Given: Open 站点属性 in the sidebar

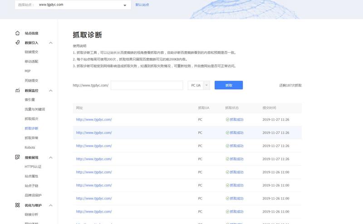Looking at the screenshot, I should pos(31,176).
